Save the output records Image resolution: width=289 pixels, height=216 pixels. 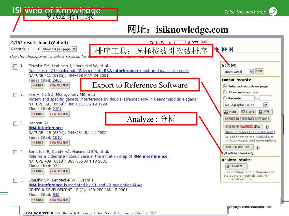pyautogui.click(x=265, y=112)
